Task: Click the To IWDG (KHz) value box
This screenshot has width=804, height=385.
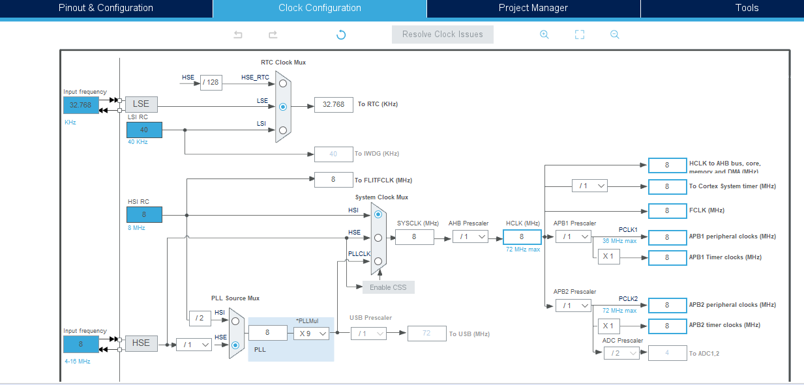Action: click(x=334, y=154)
